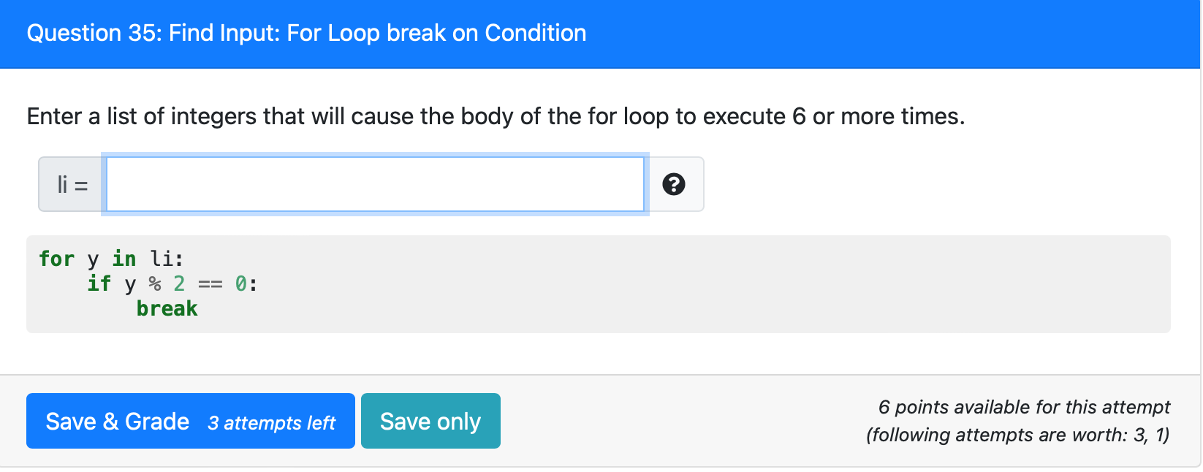Select the break keyword in the code
The width and height of the screenshot is (1203, 472).
pyautogui.click(x=167, y=308)
